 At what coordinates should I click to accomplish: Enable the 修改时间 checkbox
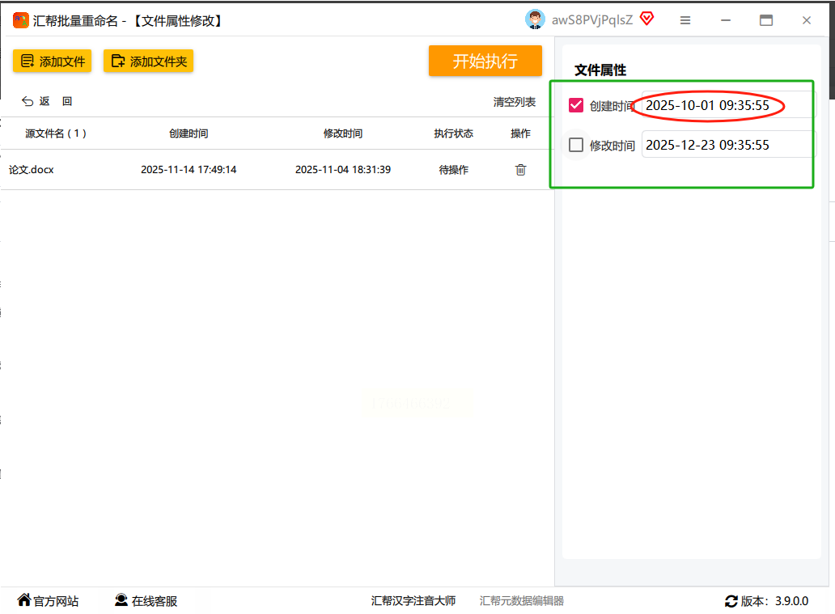pyautogui.click(x=576, y=145)
